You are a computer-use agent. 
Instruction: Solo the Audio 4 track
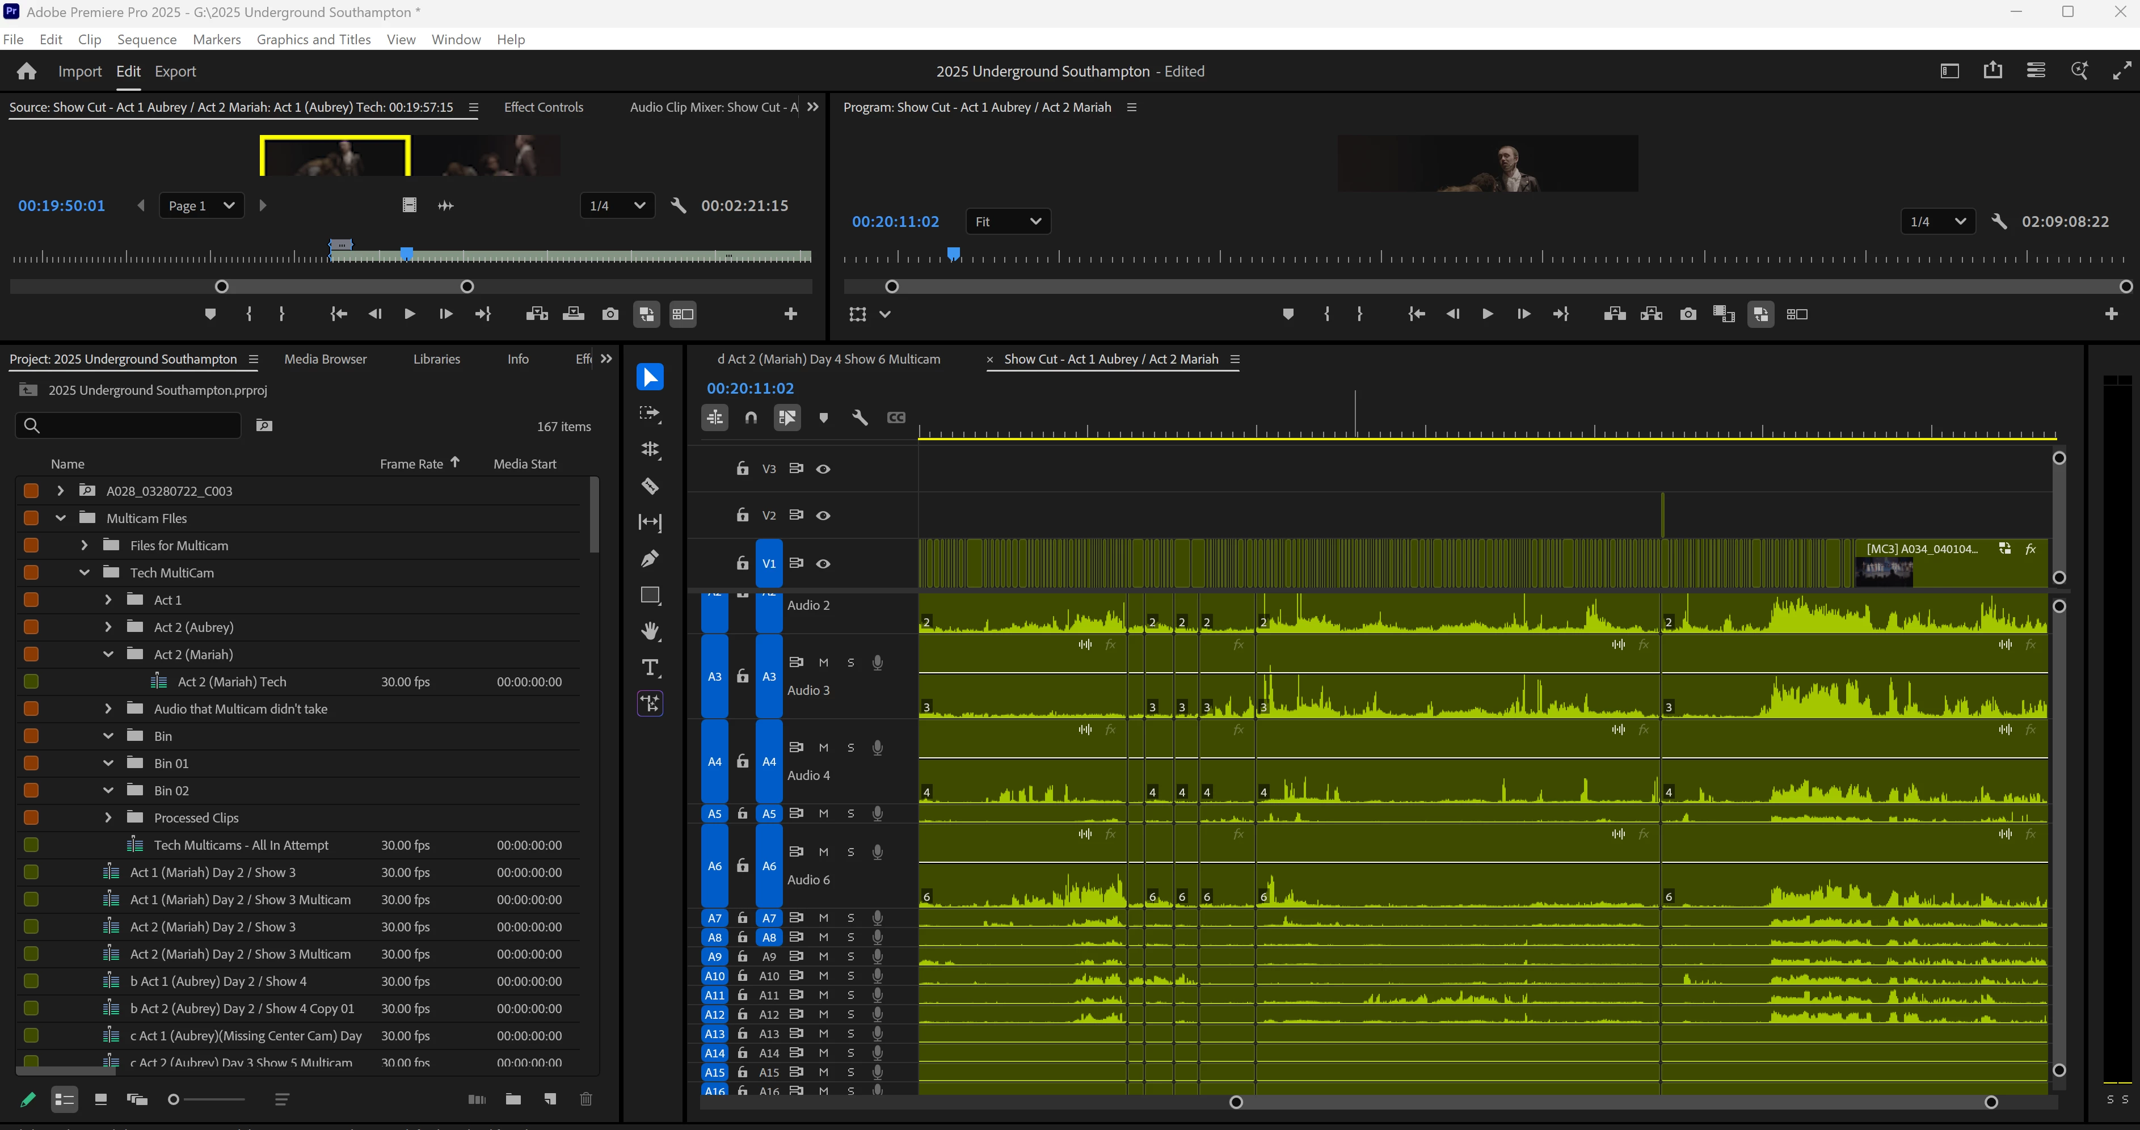point(850,748)
